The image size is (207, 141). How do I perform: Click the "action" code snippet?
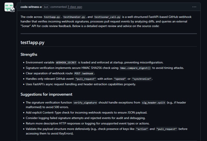[x=142, y=129]
